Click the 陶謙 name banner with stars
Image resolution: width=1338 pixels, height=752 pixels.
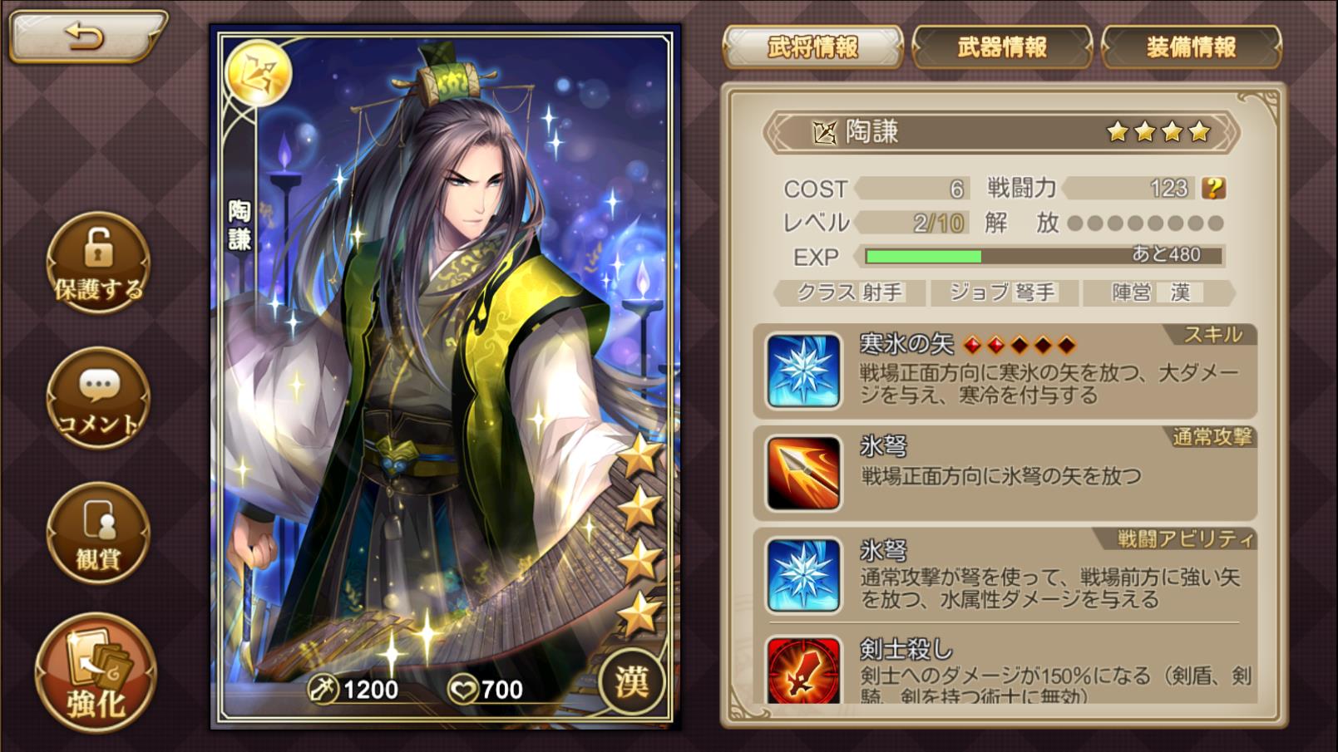click(1002, 131)
